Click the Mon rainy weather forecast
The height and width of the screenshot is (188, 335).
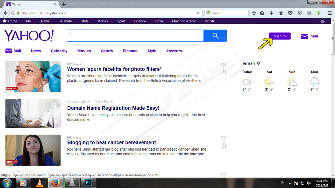click(314, 81)
